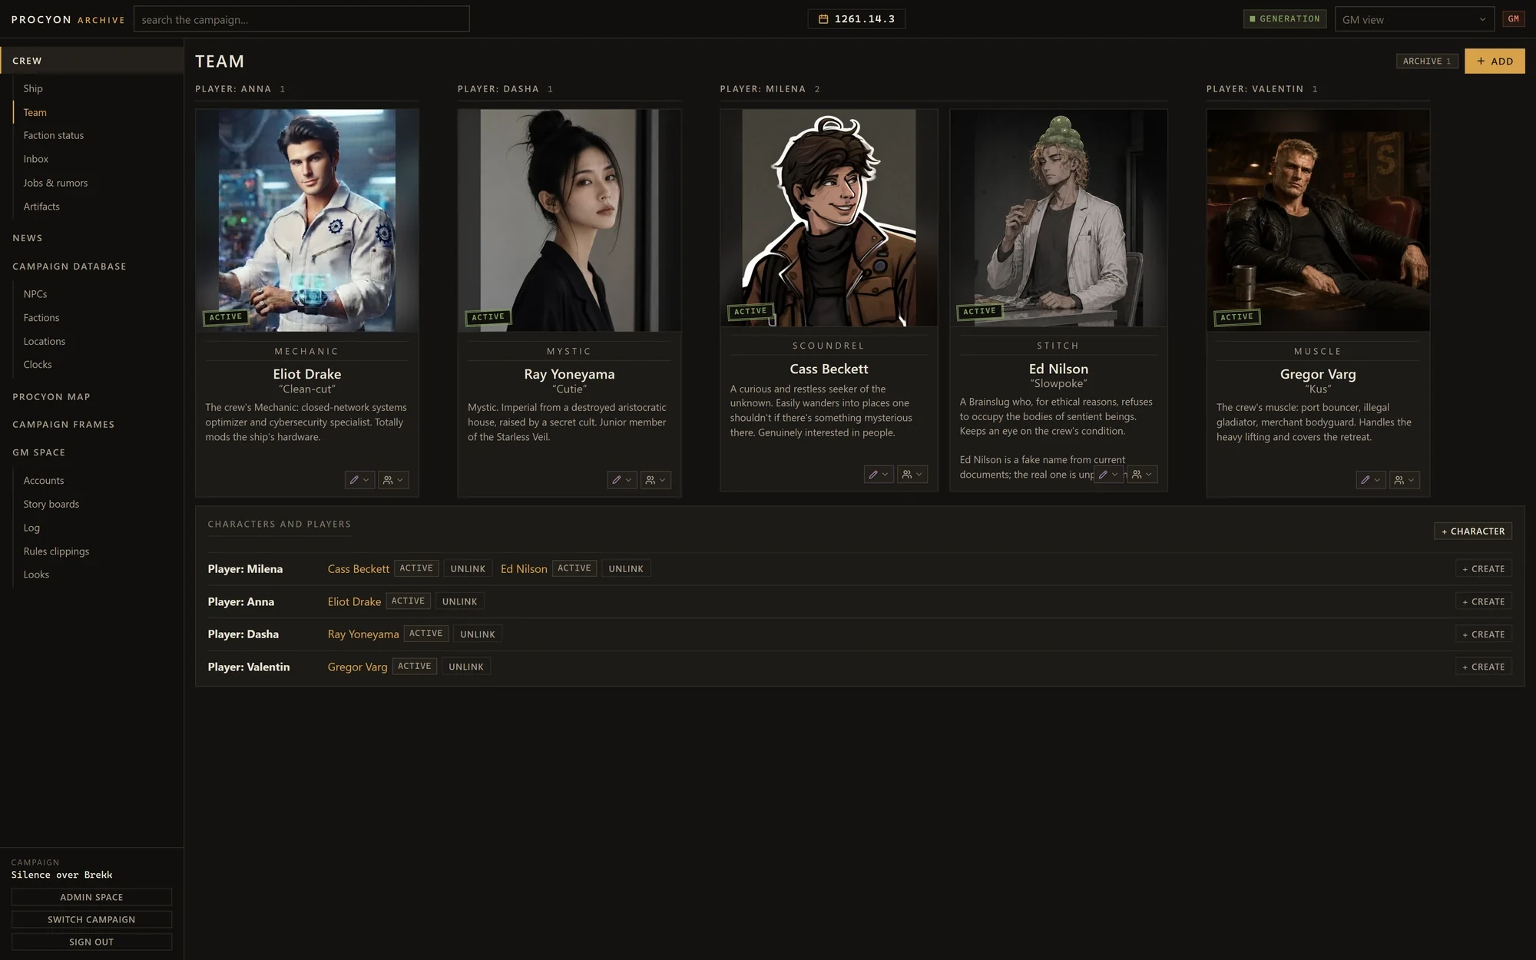Go to Jobs & rumors section
This screenshot has height=960, width=1536.
point(55,183)
